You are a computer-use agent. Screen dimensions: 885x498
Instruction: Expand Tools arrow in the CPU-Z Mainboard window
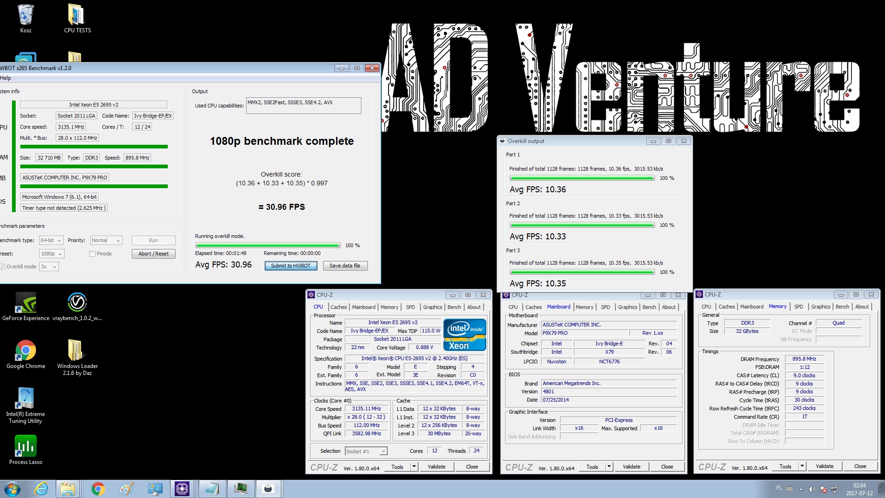609,467
